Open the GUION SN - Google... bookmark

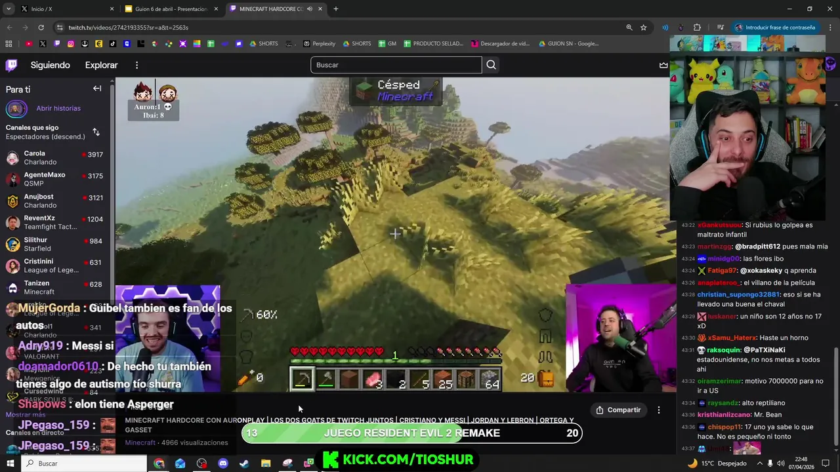click(x=568, y=44)
